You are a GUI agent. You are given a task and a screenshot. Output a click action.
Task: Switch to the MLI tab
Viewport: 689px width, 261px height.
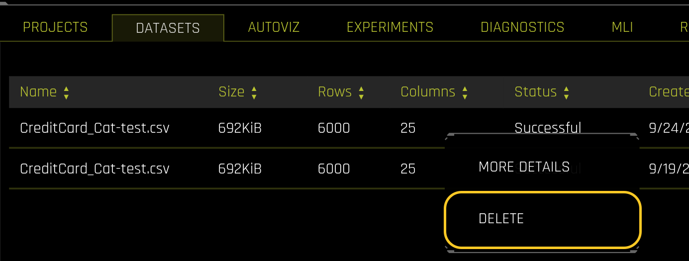coord(622,27)
